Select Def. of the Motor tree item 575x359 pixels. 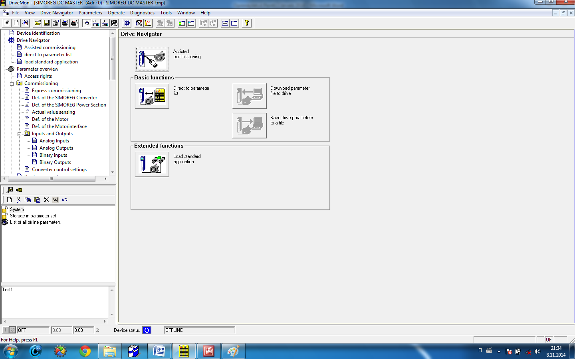[x=50, y=119]
